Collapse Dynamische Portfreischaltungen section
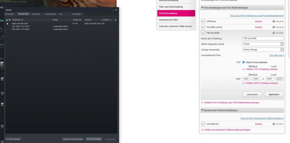Viewport: 290px width, 143px height. (x=202, y=110)
